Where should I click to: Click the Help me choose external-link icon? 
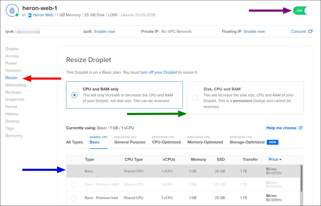[x=301, y=128]
